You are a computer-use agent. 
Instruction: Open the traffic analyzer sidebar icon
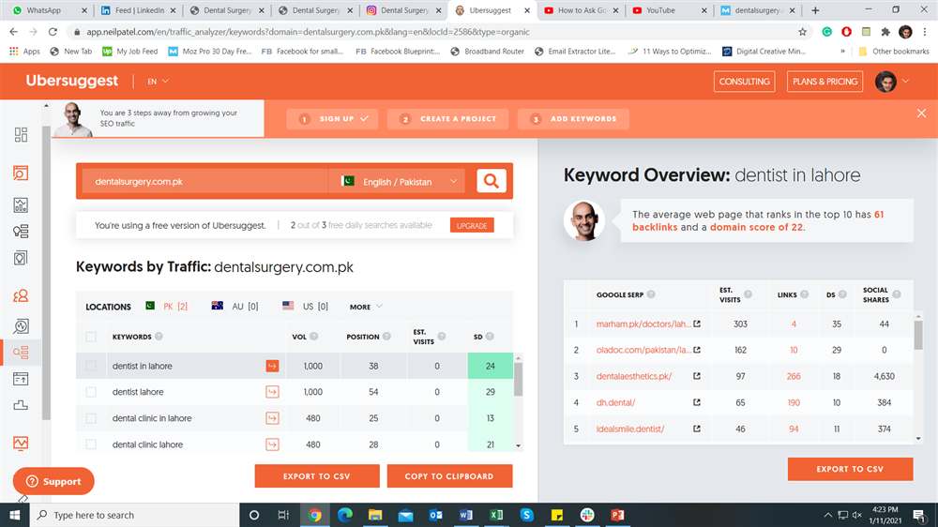click(21, 353)
